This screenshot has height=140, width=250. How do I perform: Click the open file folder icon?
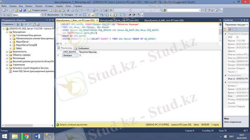tap(17, 10)
